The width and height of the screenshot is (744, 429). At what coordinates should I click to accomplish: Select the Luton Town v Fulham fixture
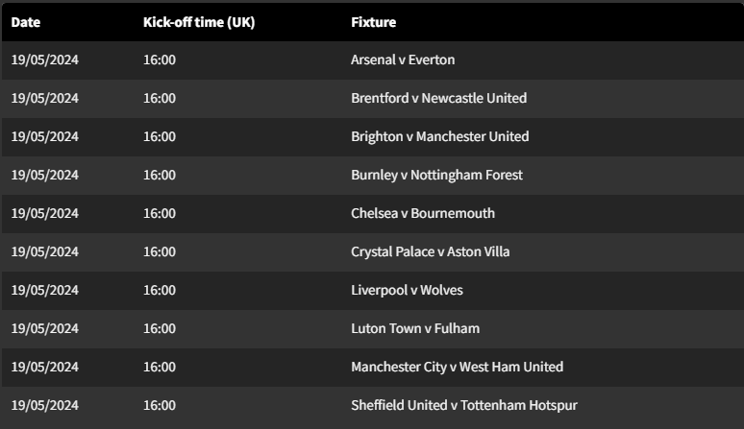[x=415, y=328]
